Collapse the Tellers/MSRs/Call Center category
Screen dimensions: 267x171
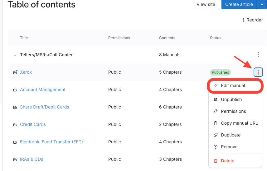tap(15, 55)
